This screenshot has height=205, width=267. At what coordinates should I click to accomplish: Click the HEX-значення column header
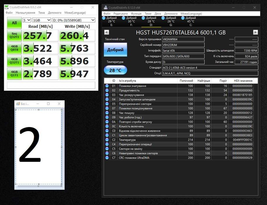241,81
